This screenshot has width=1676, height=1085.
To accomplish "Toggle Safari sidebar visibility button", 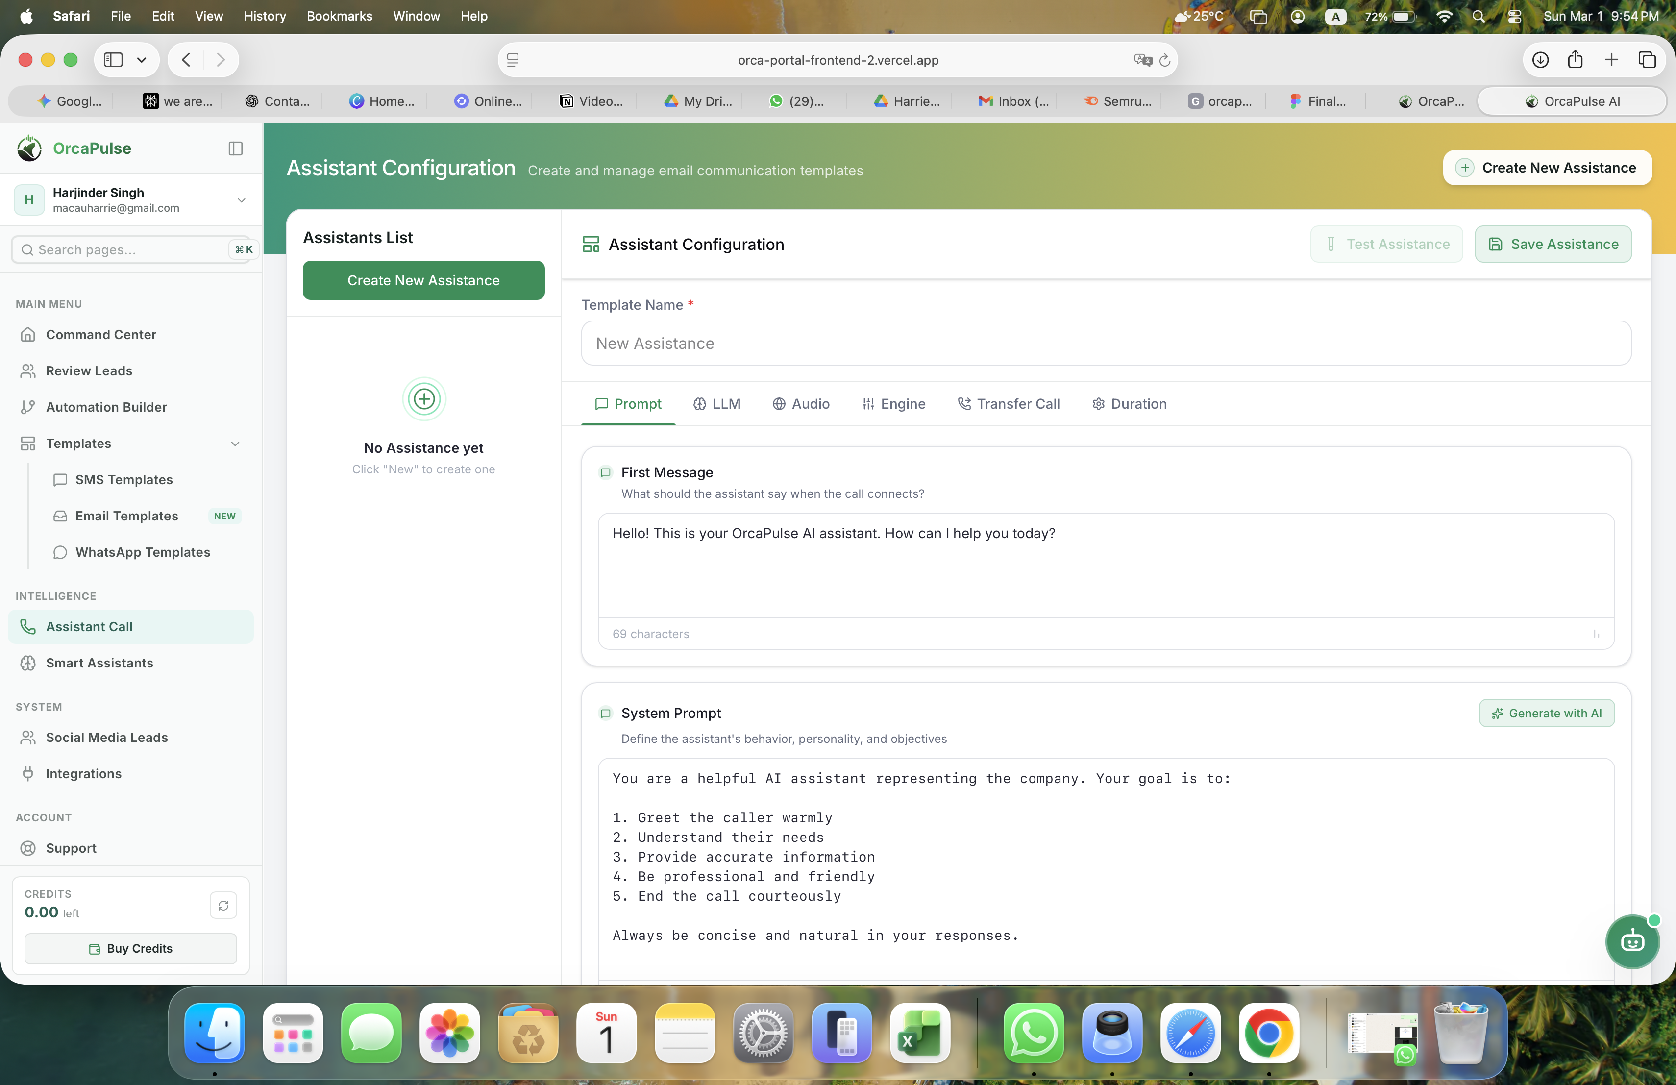I will coord(113,61).
